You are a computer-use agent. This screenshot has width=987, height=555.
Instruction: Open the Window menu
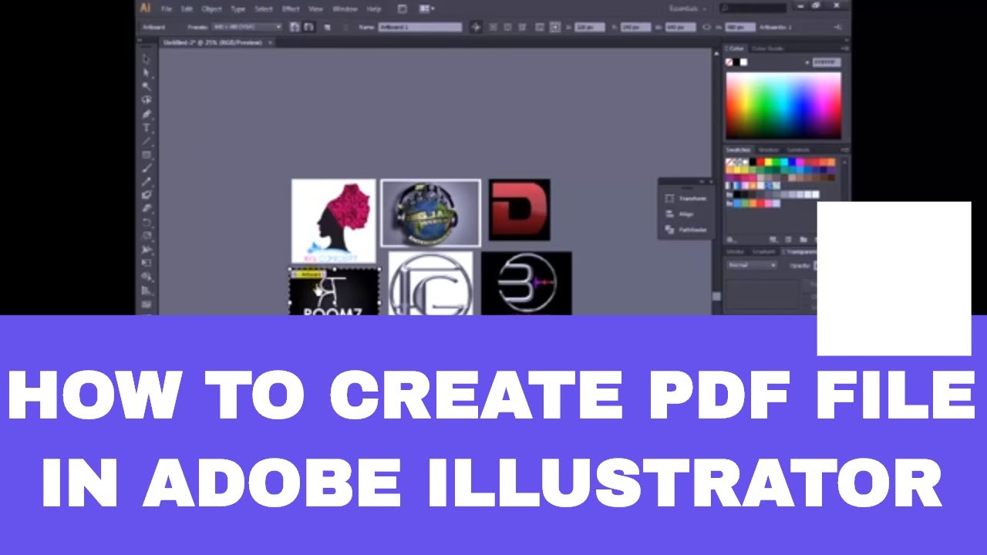(x=345, y=9)
